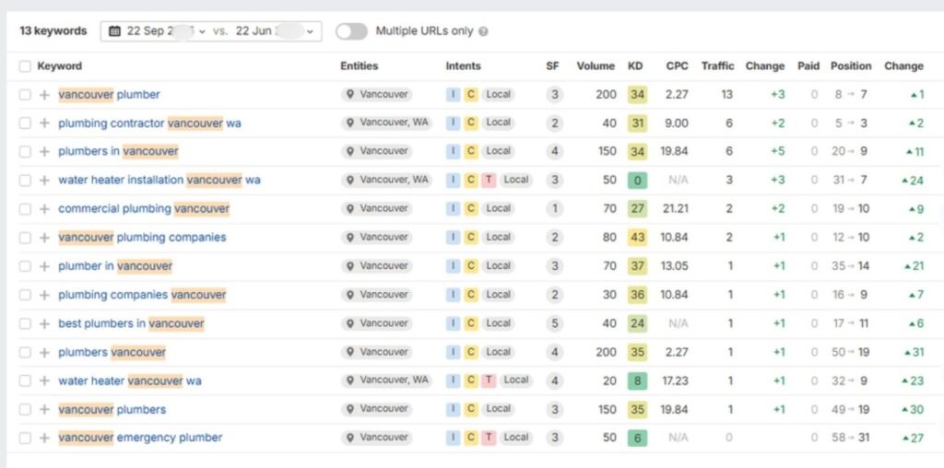Sort by the Volume column header

click(596, 66)
